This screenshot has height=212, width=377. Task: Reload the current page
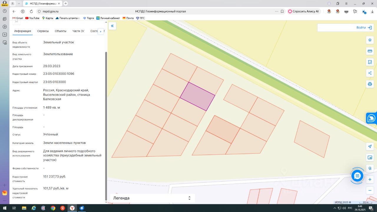[x=31, y=11]
